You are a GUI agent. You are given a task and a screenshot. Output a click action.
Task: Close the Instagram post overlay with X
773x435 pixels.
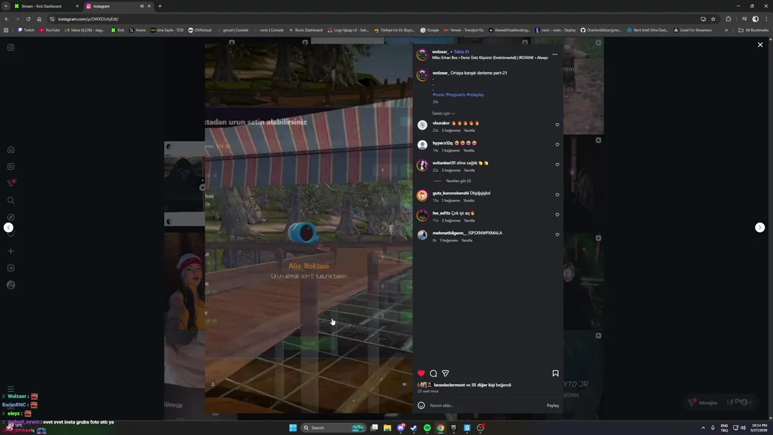[760, 45]
